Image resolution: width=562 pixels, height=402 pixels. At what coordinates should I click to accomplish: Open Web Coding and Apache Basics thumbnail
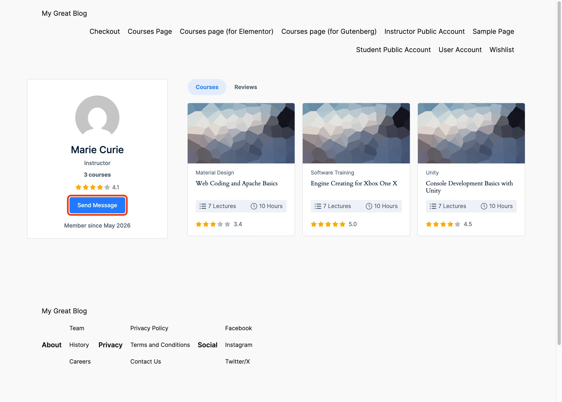241,133
